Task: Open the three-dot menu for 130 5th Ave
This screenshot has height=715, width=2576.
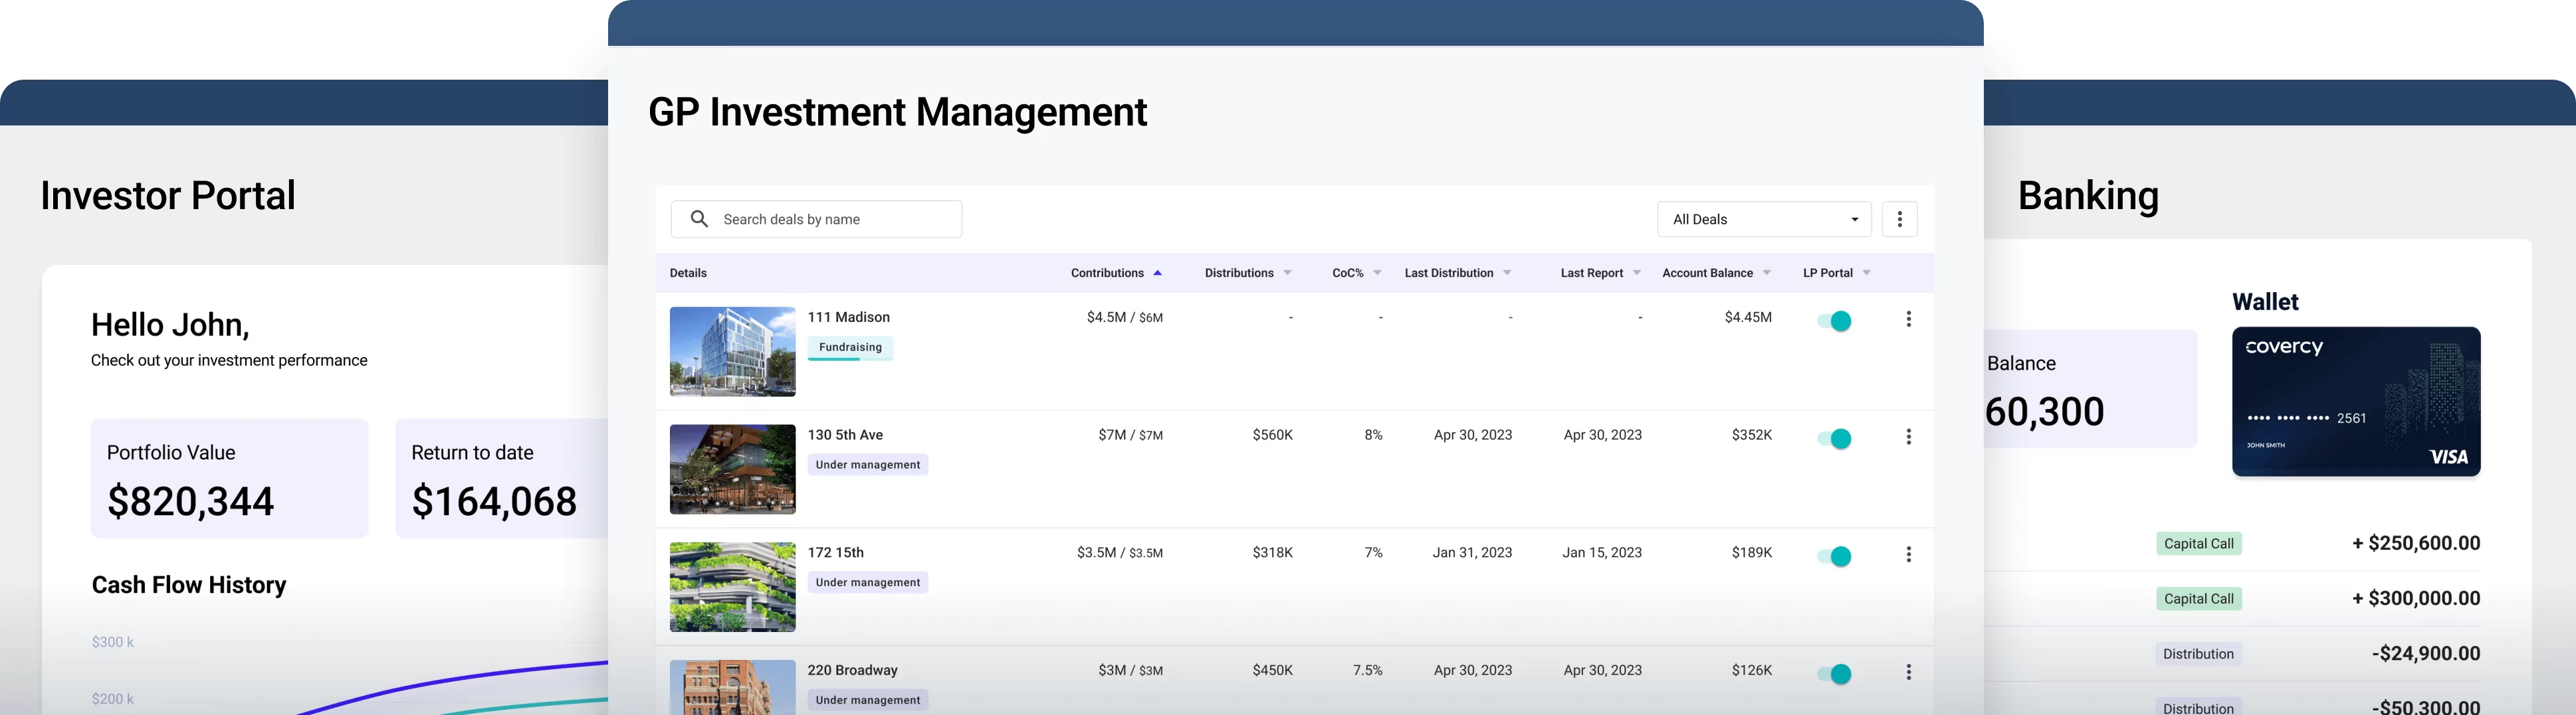Action: click(1909, 436)
